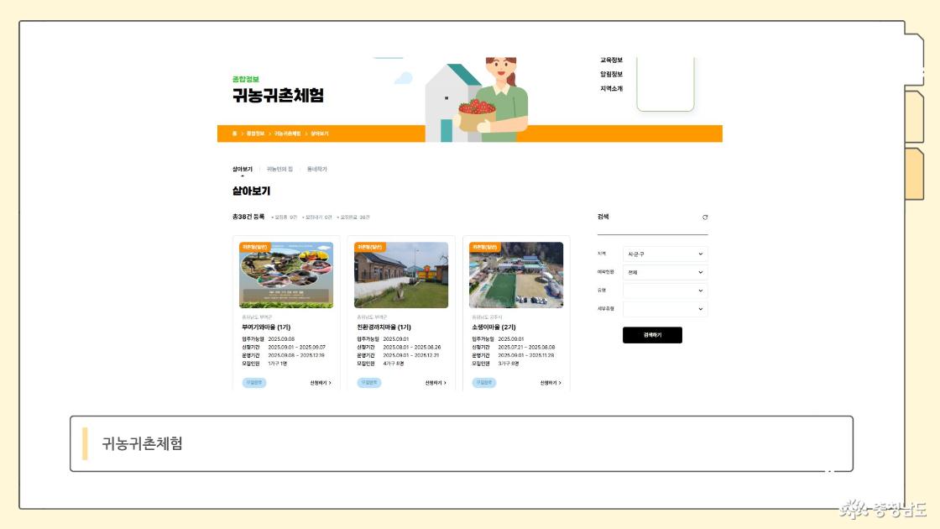The image size is (940, 529).
Task: Open the 유형 type dropdown
Action: coord(665,291)
